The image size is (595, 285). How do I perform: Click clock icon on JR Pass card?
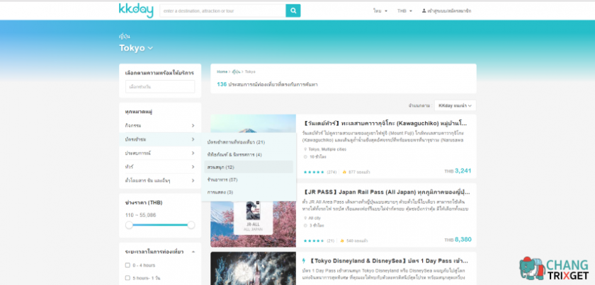coord(305,225)
